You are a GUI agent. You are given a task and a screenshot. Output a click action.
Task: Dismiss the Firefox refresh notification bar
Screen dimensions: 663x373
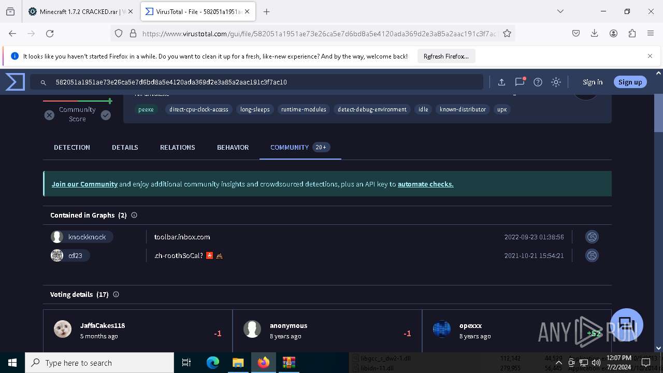(650, 56)
